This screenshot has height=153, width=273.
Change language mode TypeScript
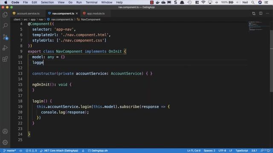pos(242,150)
